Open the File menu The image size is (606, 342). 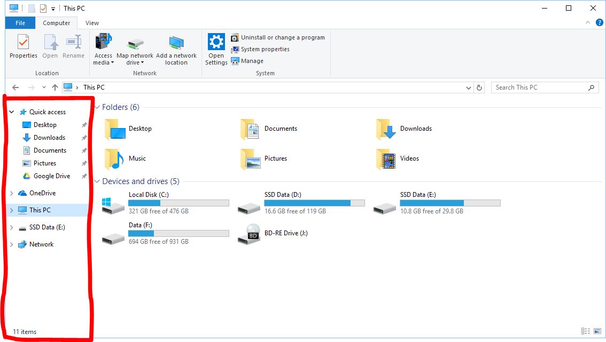click(20, 23)
